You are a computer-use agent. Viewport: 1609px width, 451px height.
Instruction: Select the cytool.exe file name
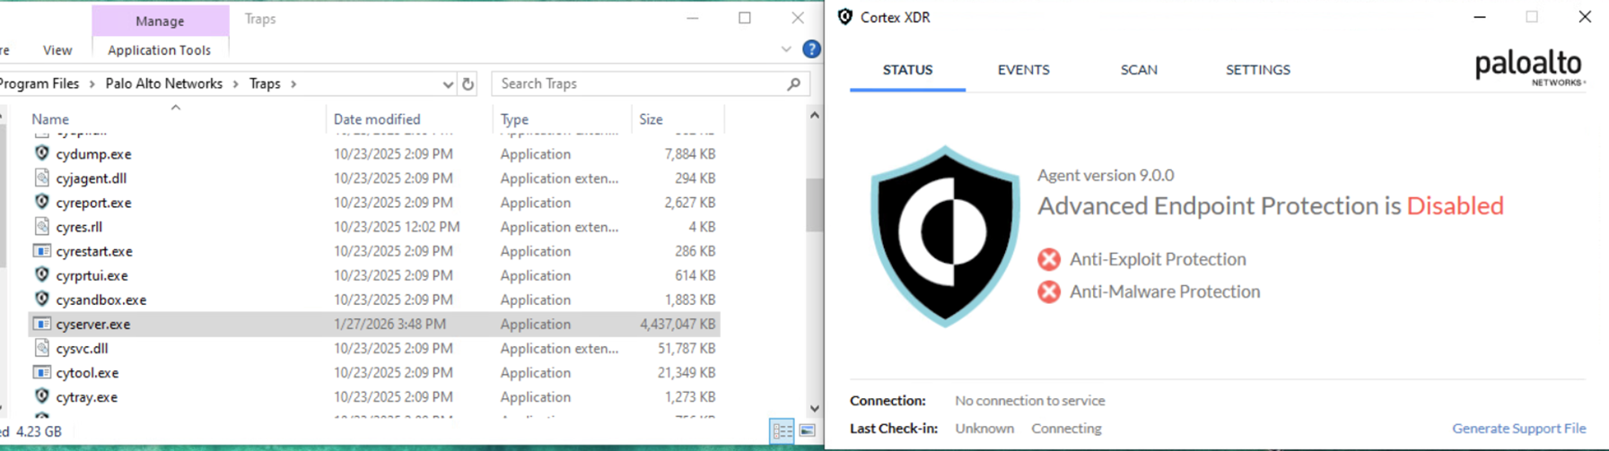pyautogui.click(x=87, y=372)
